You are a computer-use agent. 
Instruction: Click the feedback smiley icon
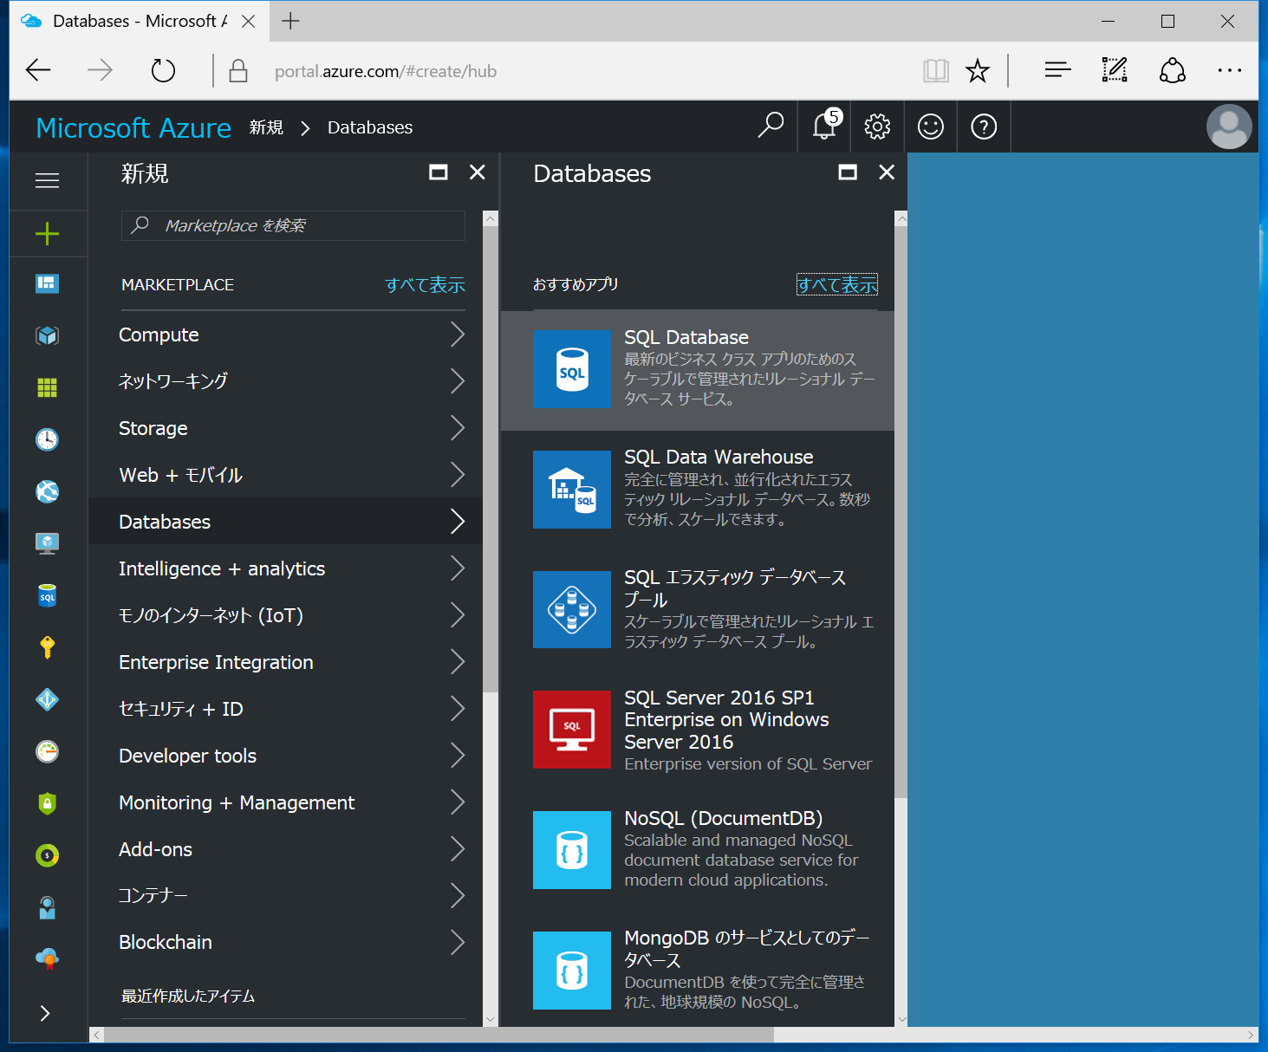pyautogui.click(x=931, y=127)
